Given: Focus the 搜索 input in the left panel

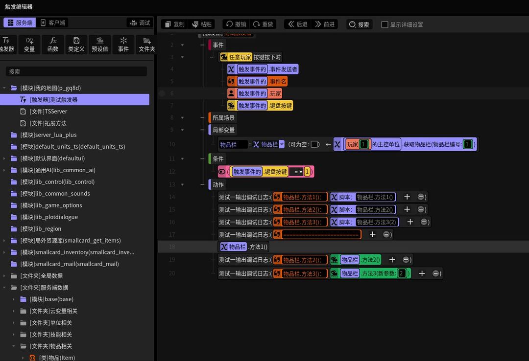Looking at the screenshot, I should 76,71.
